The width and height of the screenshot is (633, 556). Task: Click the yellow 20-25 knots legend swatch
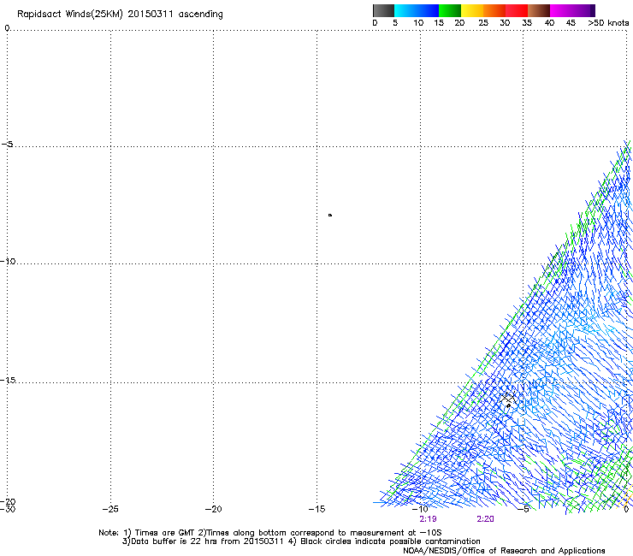(x=472, y=10)
